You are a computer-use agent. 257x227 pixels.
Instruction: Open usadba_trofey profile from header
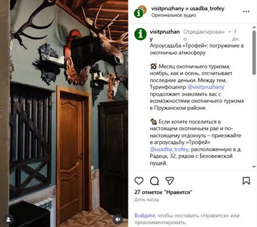(207, 9)
